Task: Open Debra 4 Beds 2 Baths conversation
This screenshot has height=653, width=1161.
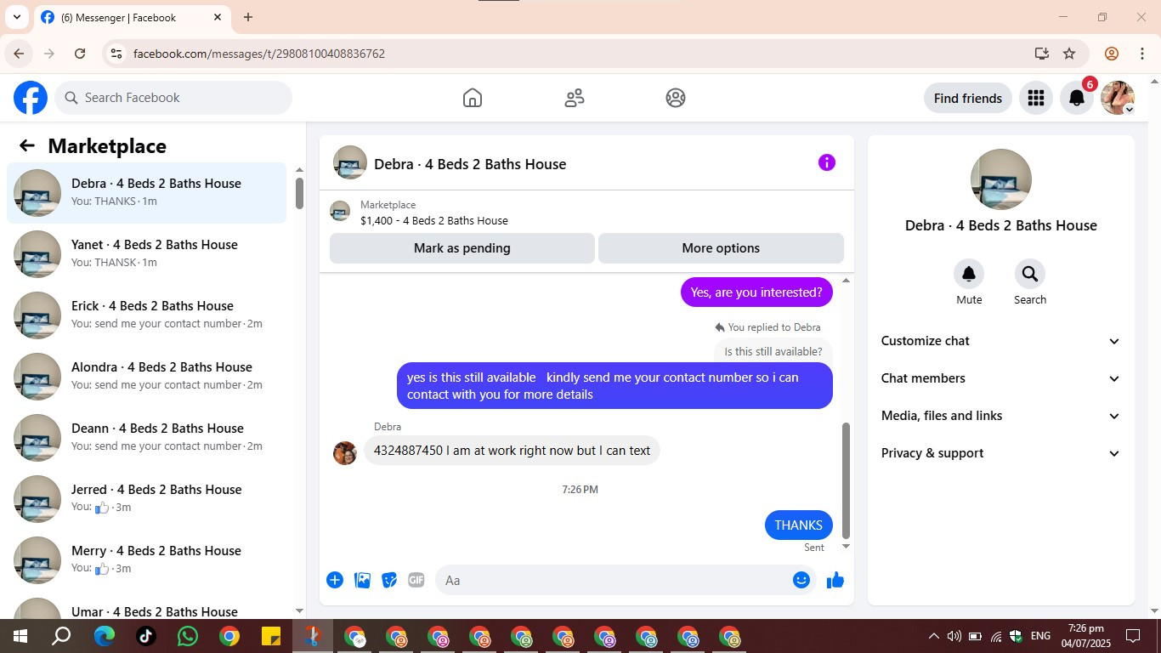Action: 147,193
